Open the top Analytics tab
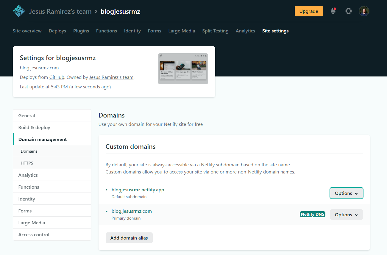Image resolution: width=387 pixels, height=255 pixels. click(245, 31)
